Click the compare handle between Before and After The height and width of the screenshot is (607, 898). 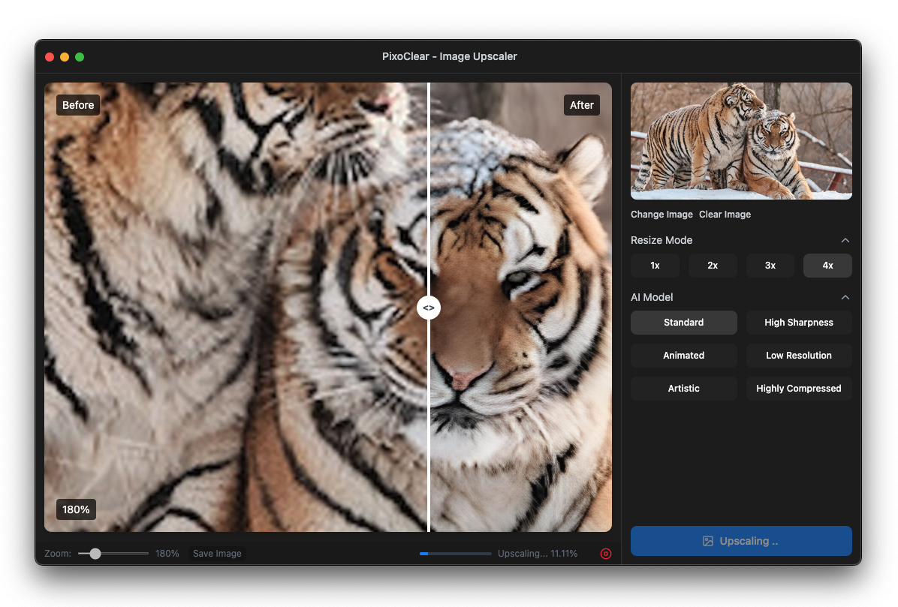pyautogui.click(x=429, y=307)
